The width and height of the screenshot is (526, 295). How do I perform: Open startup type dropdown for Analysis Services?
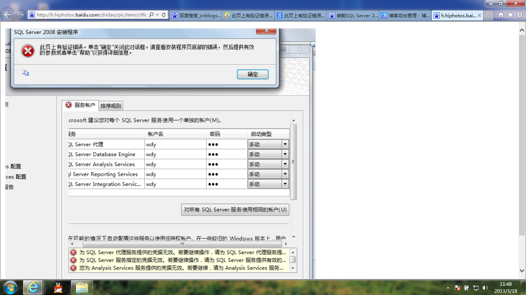tap(285, 164)
